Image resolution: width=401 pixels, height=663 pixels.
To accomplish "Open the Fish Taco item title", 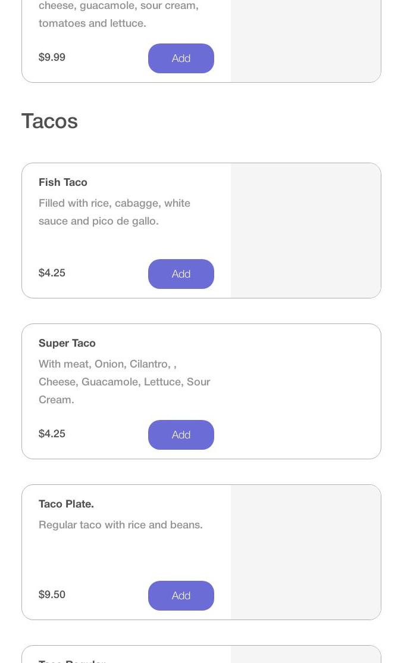I will coord(63,182).
